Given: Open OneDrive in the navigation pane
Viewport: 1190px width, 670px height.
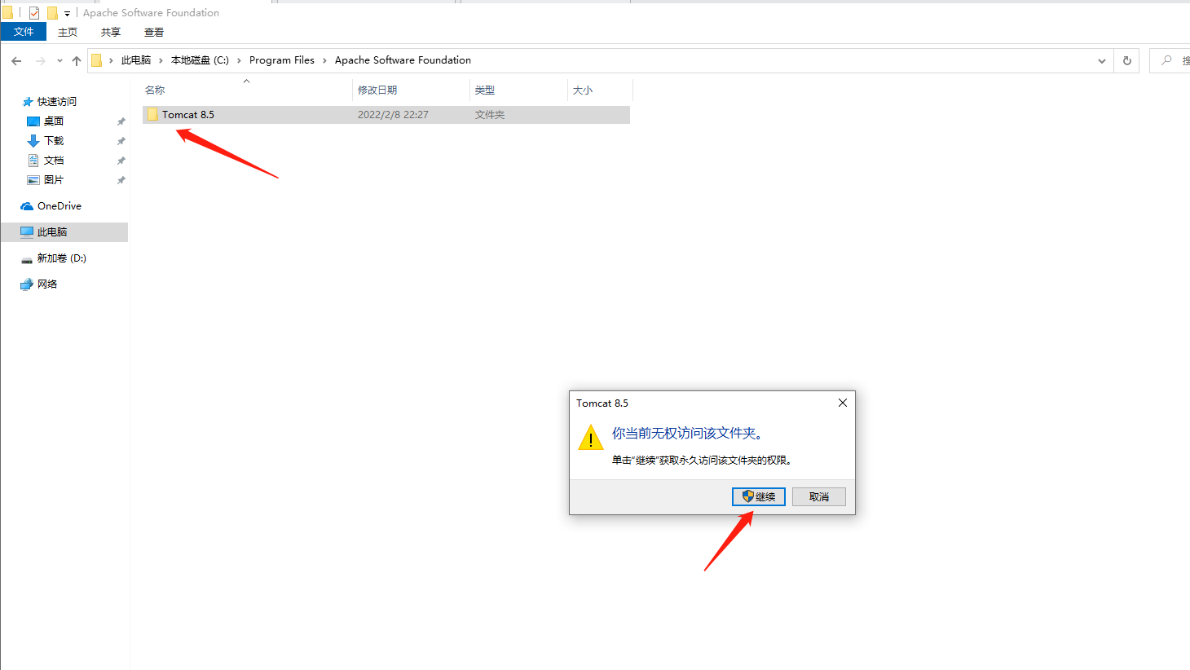Looking at the screenshot, I should click(59, 206).
